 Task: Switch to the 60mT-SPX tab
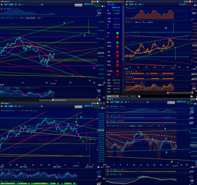pos(124,96)
